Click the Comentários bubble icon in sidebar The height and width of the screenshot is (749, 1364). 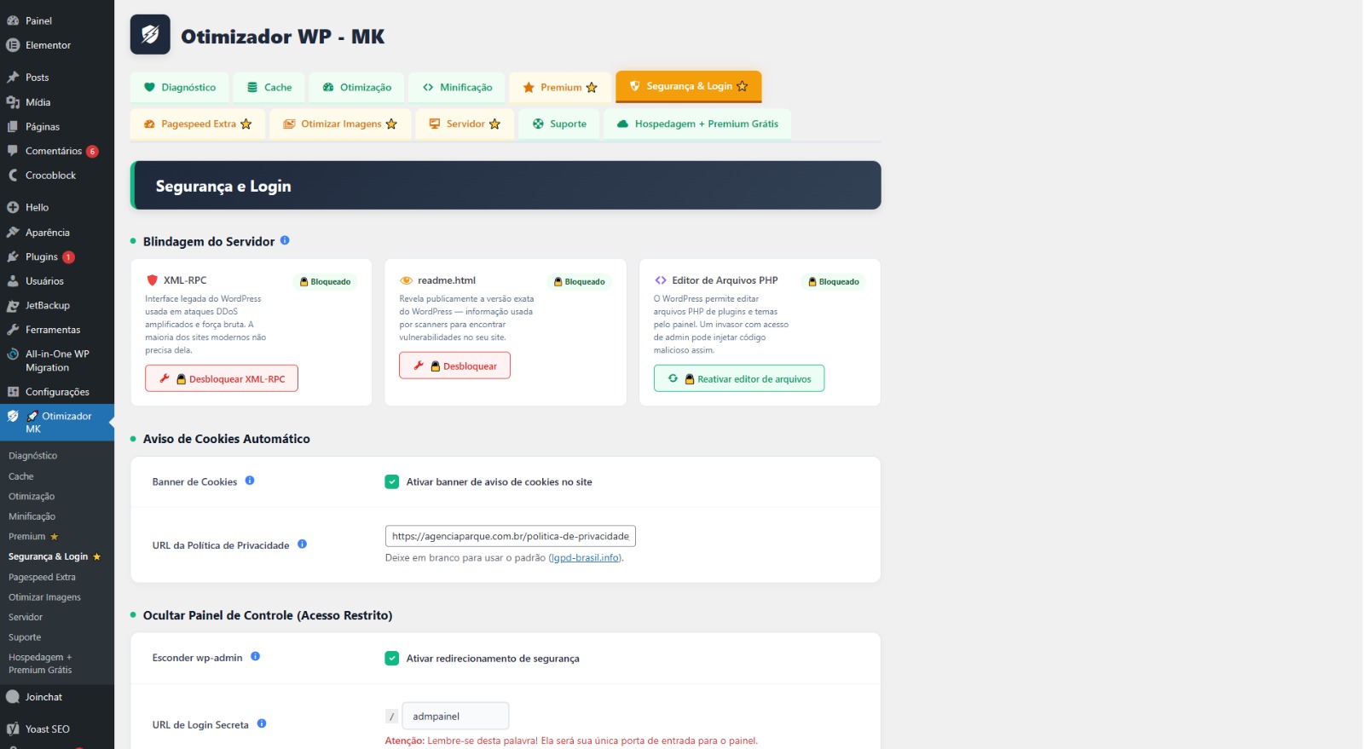(13, 150)
